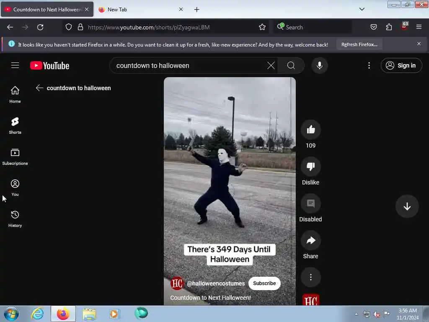Image resolution: width=429 pixels, height=322 pixels.
Task: Close the New Tab tab
Action: click(x=181, y=9)
